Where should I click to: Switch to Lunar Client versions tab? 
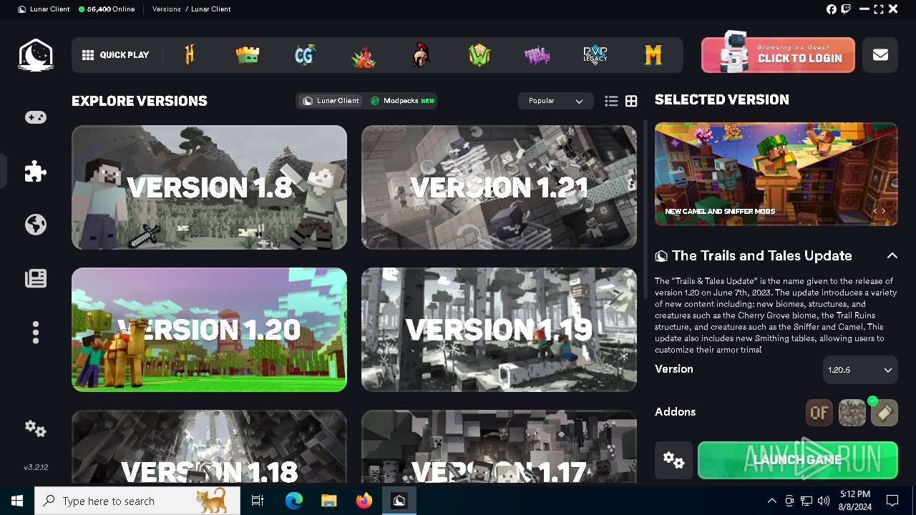[x=331, y=101]
